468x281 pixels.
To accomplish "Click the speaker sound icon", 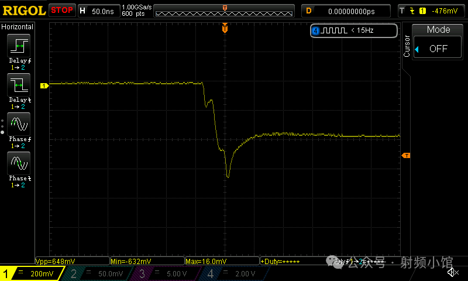I will tap(452, 272).
